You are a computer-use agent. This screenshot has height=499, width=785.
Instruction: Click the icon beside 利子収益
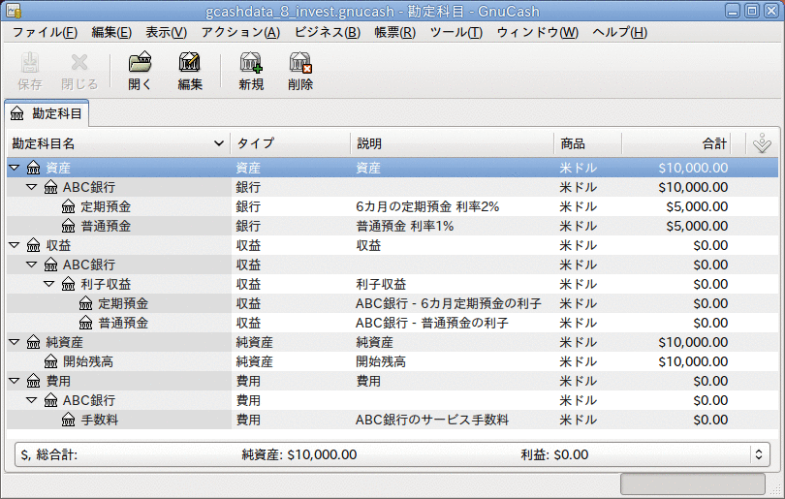[69, 284]
